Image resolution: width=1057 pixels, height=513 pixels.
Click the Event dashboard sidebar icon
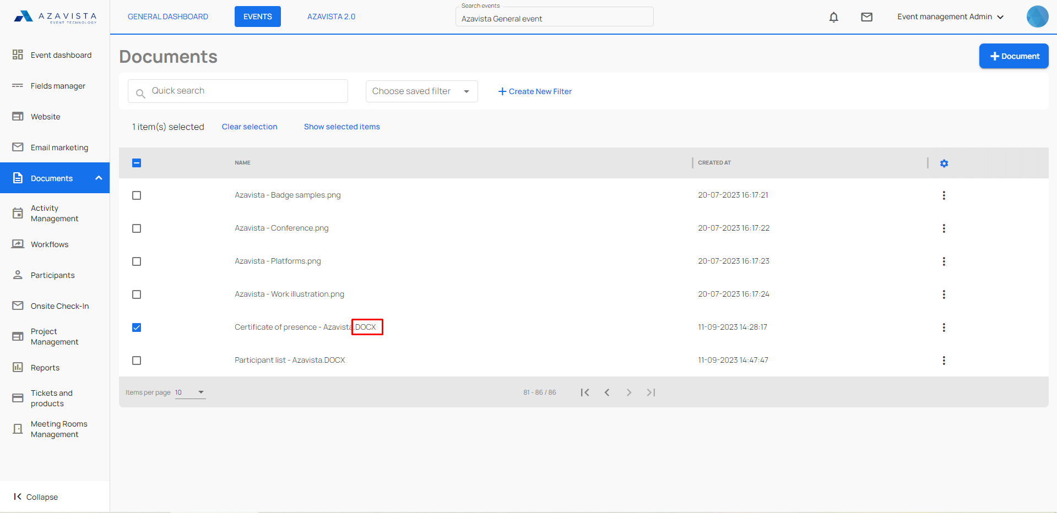(18, 54)
